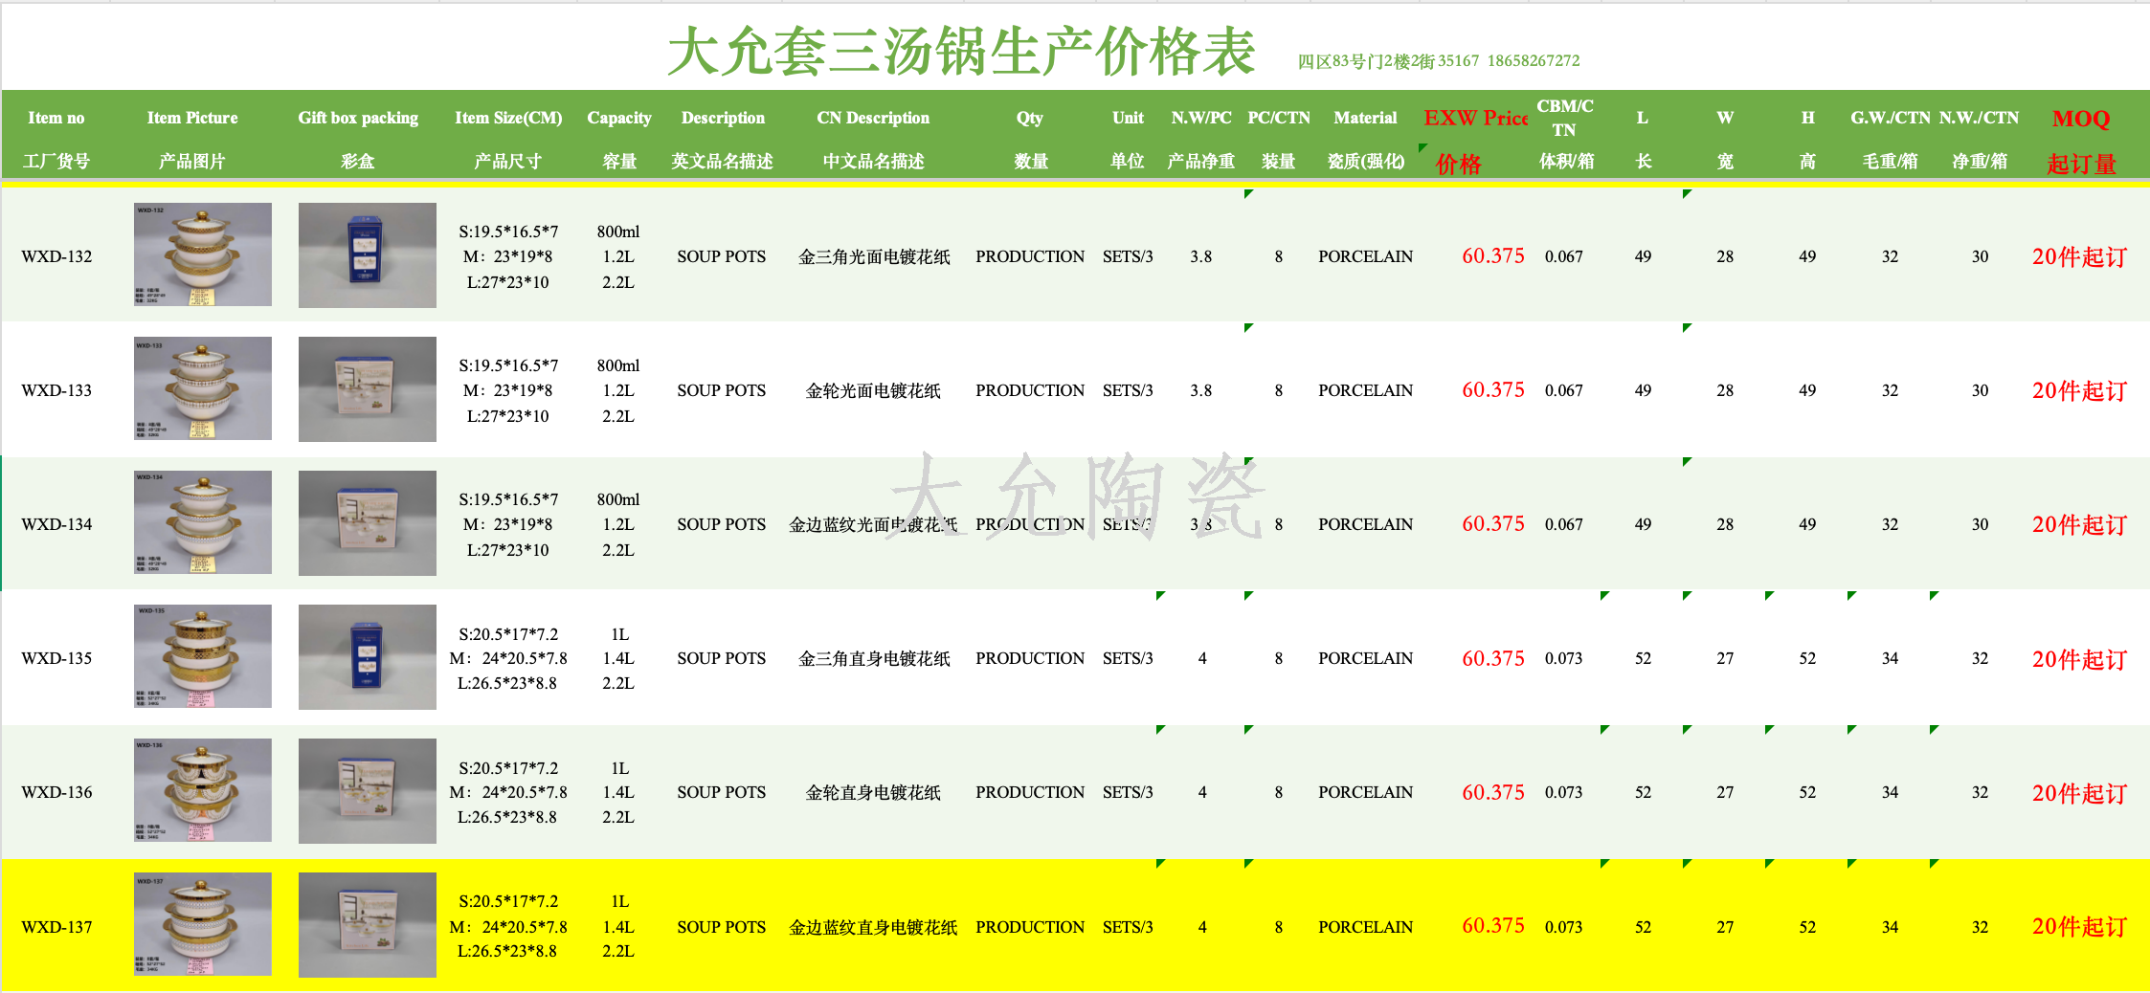Click the WXD-135 item number cell
Viewport: 2150px width, 993px height.
(x=56, y=658)
